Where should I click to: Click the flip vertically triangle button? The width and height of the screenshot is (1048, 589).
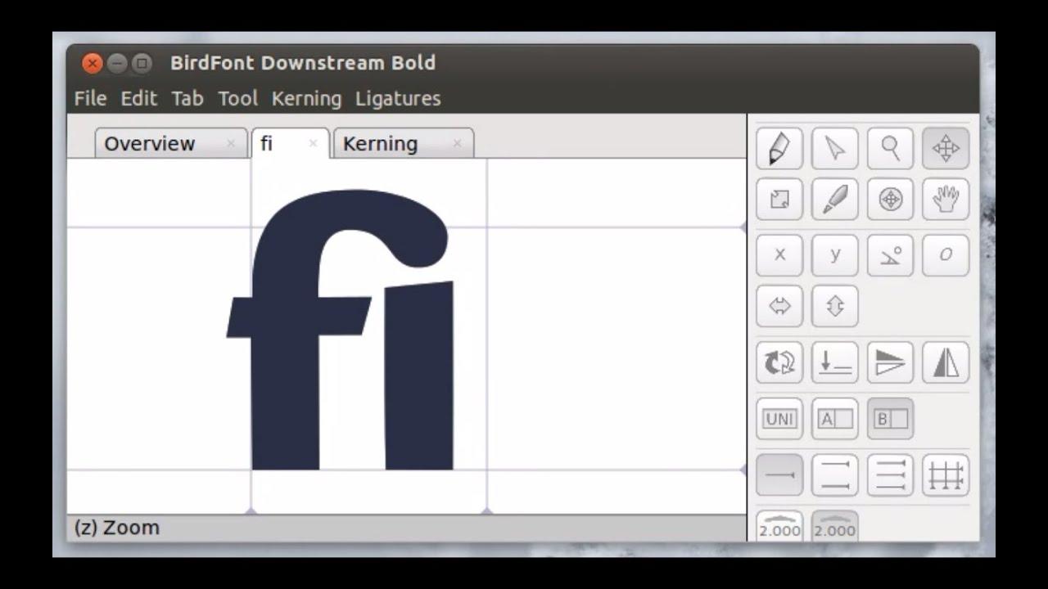[x=890, y=362]
